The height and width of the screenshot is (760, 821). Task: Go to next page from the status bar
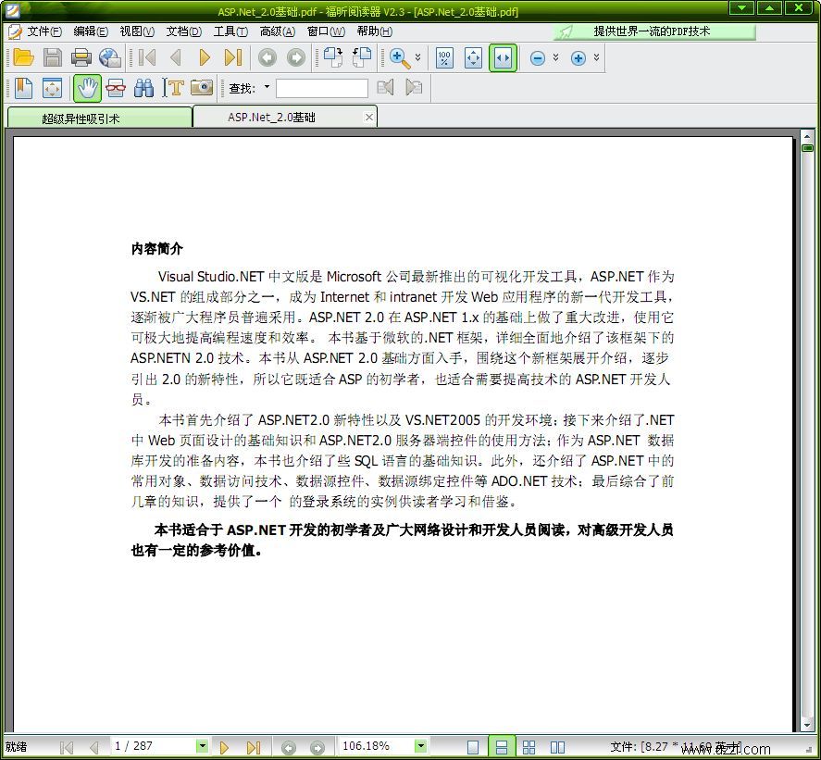pyautogui.click(x=224, y=747)
